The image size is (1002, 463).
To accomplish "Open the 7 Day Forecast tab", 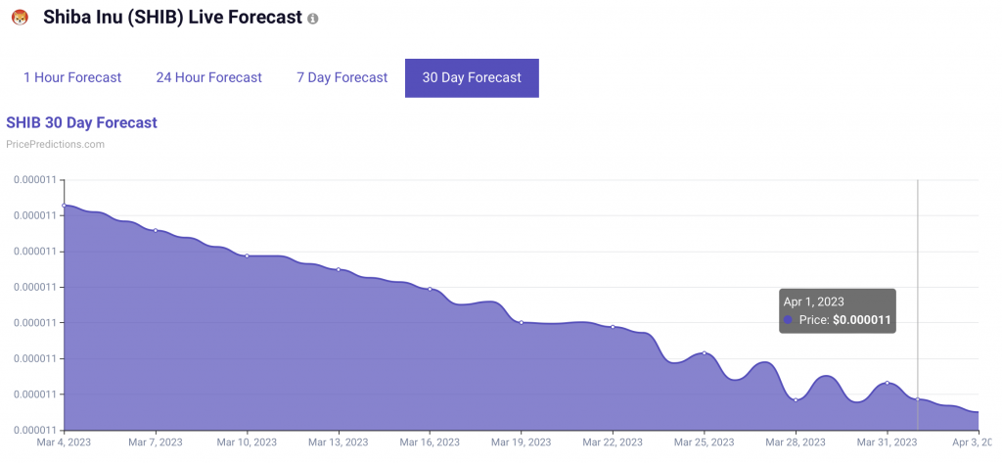I will [342, 78].
